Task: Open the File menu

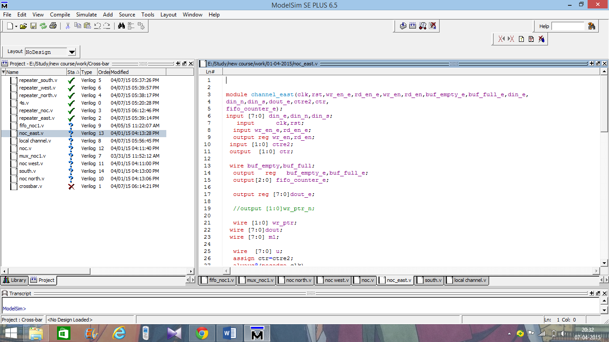Action: (7, 15)
